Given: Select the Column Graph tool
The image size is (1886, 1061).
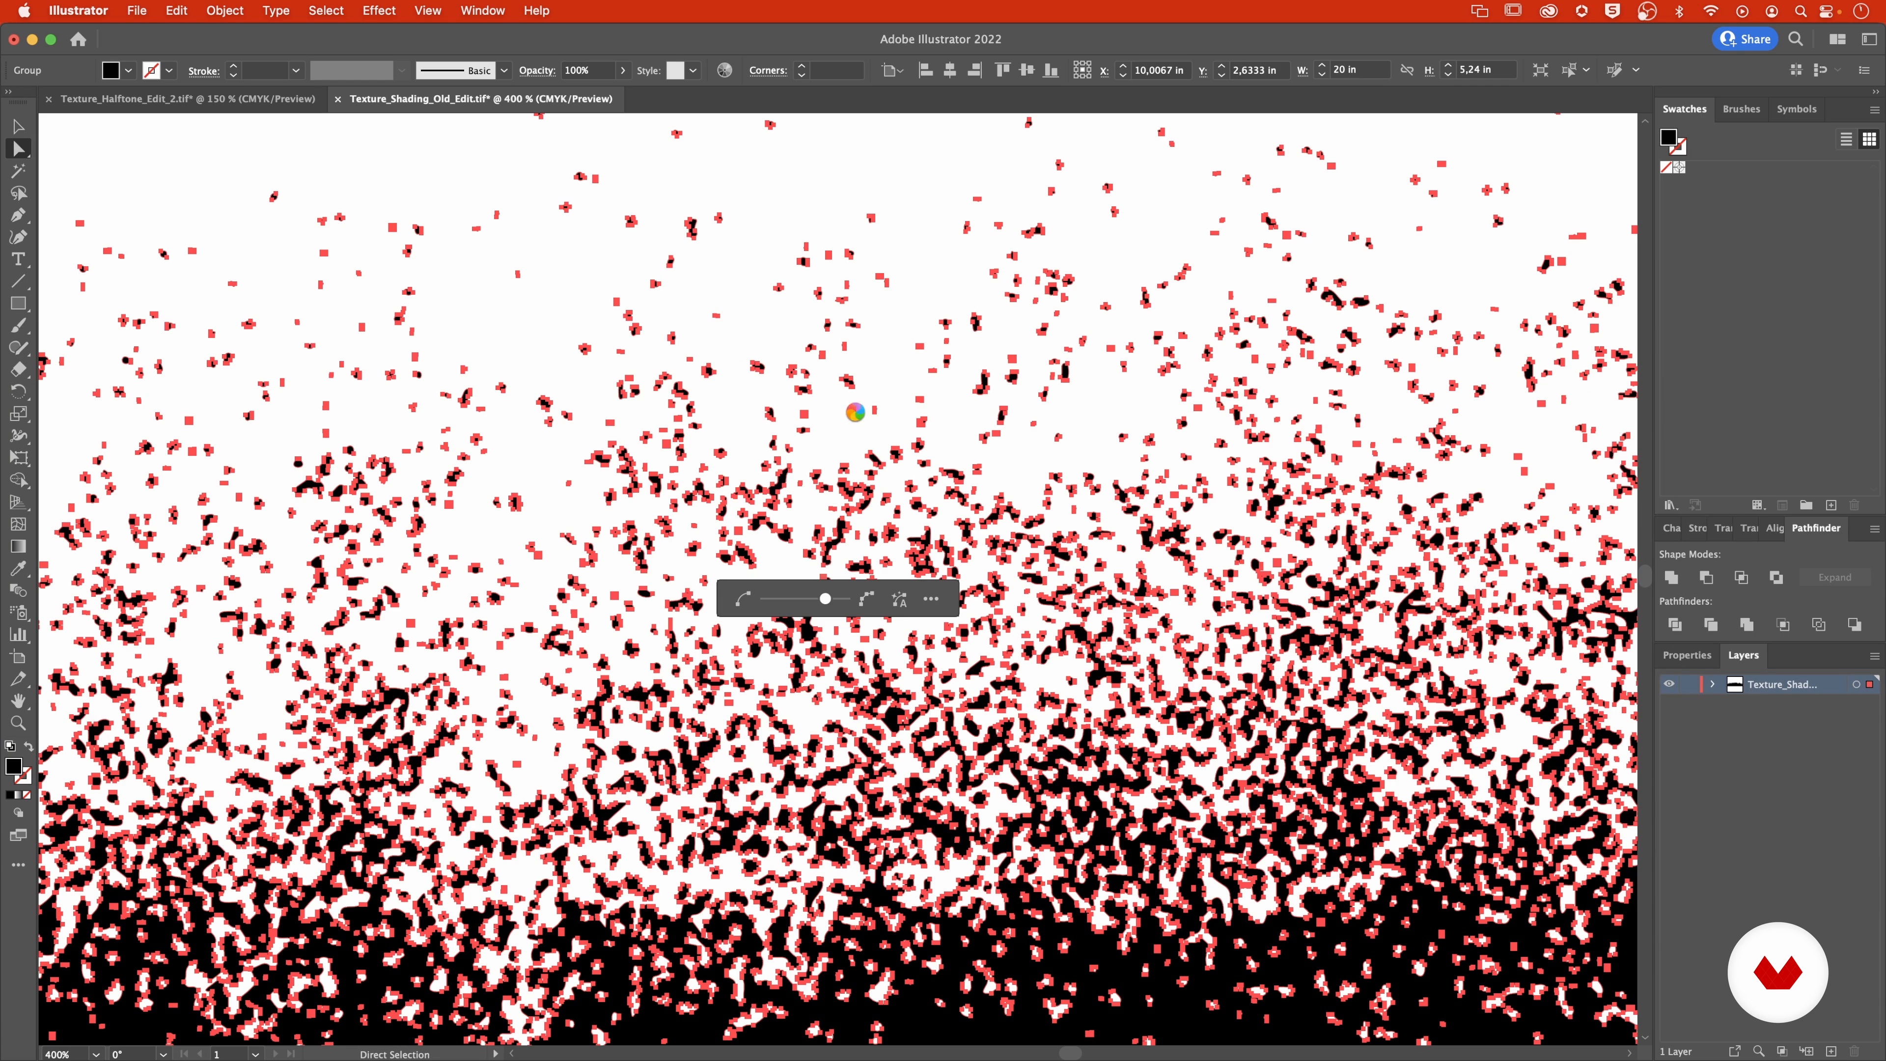Looking at the screenshot, I should [18, 635].
